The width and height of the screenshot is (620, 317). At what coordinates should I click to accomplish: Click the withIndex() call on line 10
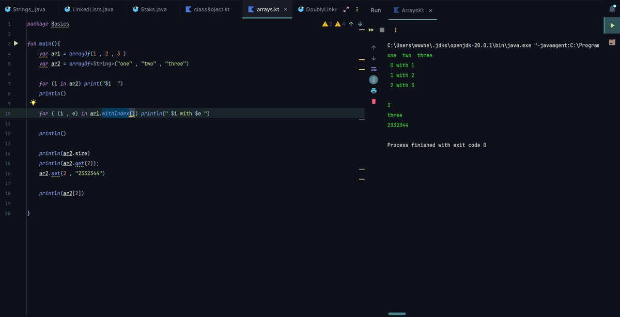(x=119, y=113)
